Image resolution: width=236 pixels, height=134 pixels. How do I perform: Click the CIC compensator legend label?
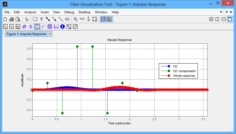coord(185,71)
